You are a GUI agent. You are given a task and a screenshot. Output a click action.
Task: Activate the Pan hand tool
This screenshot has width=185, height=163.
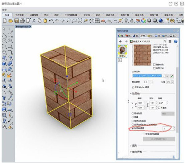coord(57,21)
